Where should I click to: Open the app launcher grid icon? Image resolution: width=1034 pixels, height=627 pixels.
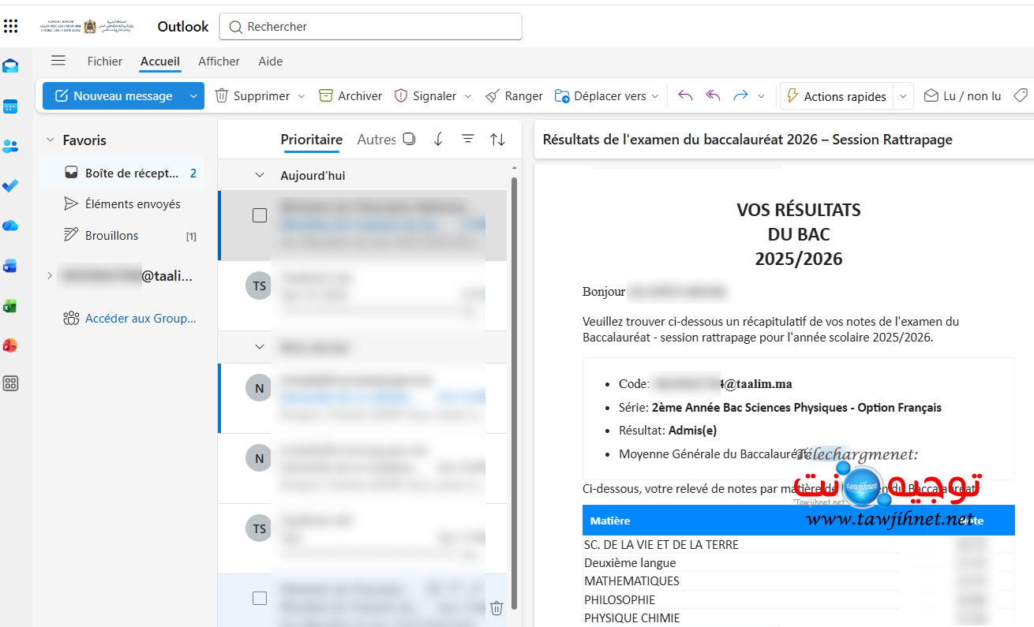tap(11, 27)
